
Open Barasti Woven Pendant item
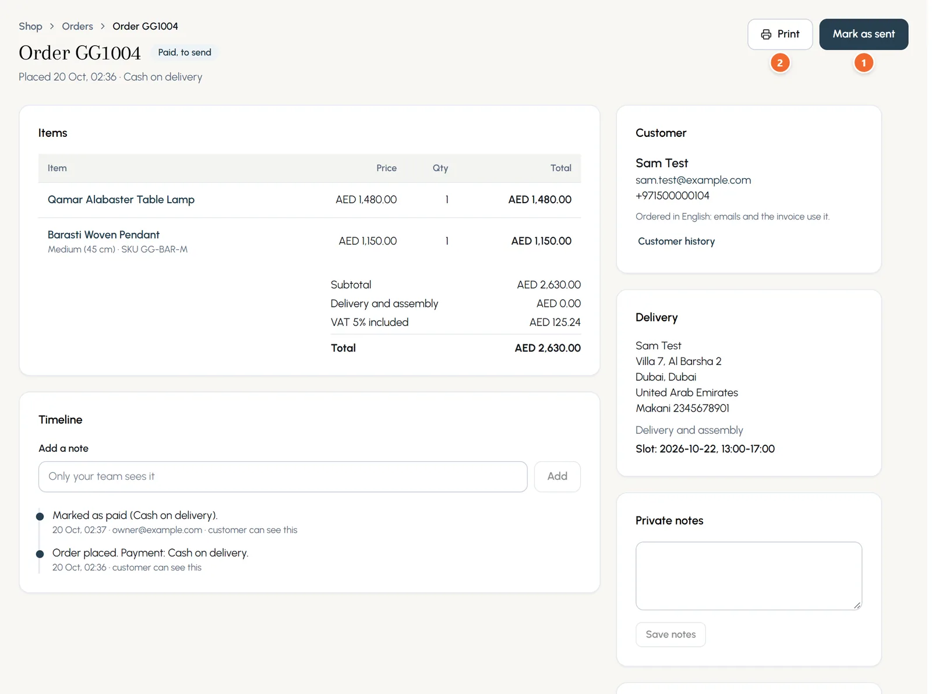[104, 235]
